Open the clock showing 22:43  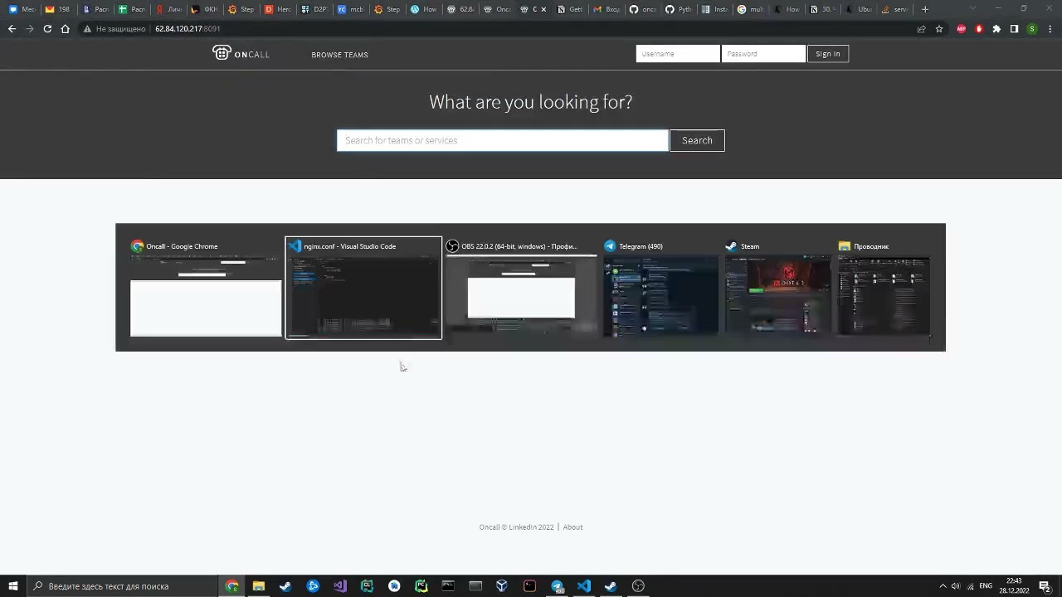(x=1014, y=586)
